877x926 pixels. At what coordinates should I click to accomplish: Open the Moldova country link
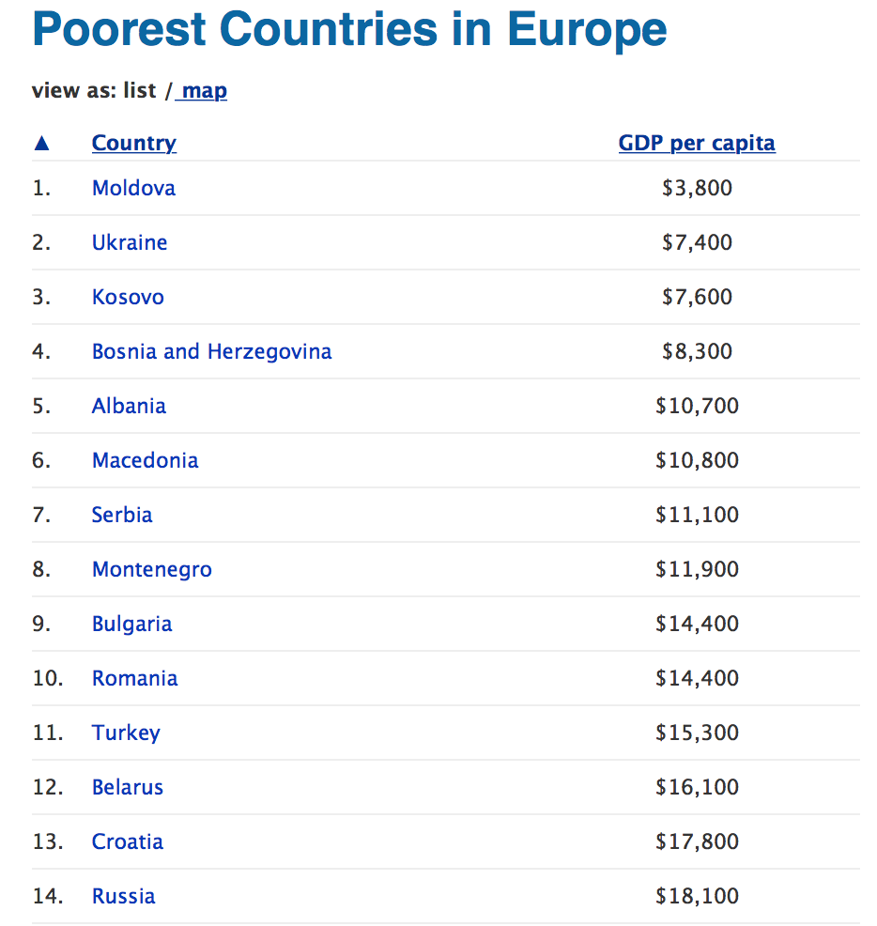[133, 188]
